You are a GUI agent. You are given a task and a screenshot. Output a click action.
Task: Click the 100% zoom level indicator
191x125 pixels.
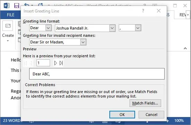(179, 120)
